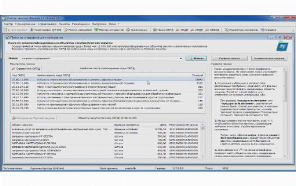Open the Лимиты menu
Image resolution: width=296 pixels, height=186 pixels.
[64, 24]
